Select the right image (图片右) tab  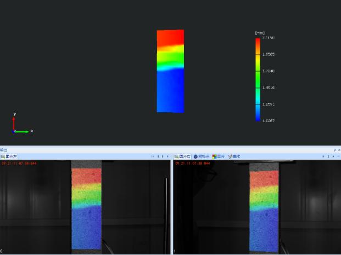[183, 157]
